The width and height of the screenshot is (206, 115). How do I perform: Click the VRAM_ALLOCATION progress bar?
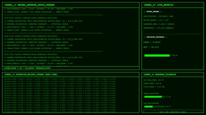point(154,97)
